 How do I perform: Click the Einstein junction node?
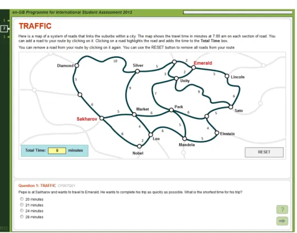(217, 133)
